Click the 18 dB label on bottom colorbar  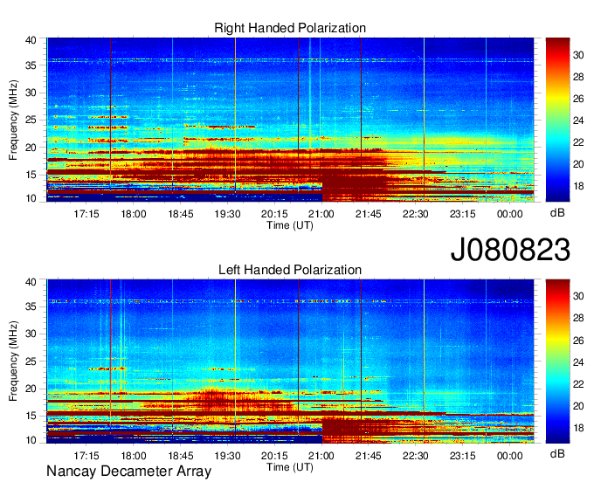[578, 428]
